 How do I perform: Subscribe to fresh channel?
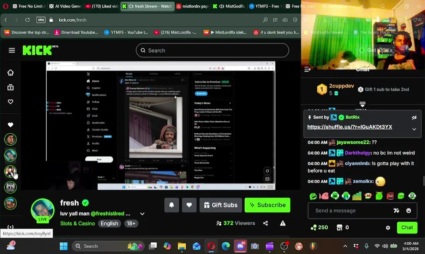267,205
